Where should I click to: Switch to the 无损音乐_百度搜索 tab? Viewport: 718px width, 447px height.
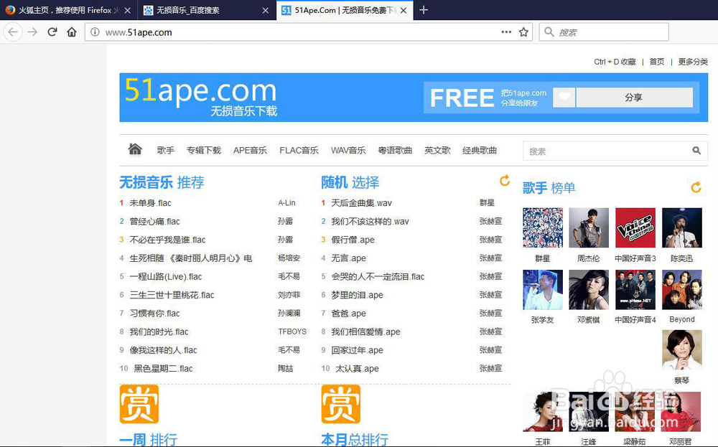[206, 10]
